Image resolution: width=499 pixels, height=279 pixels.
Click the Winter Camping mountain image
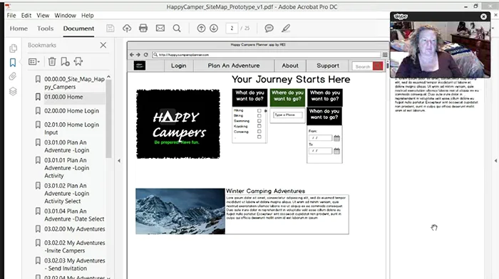click(x=180, y=211)
